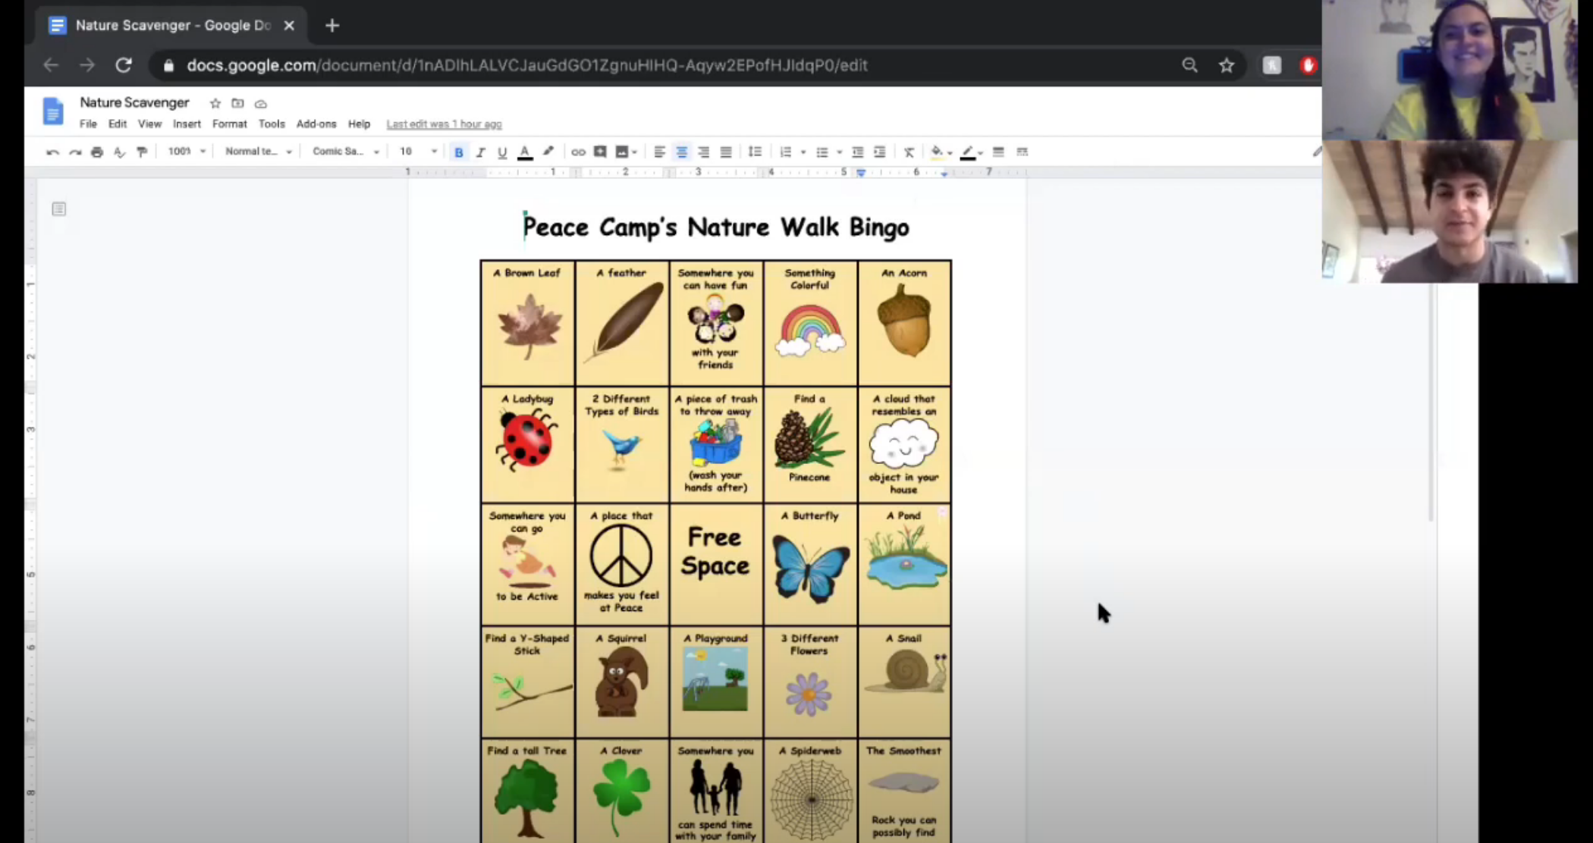Expand numbered list style arrow
Viewport: 1593px width, 843px height.
click(803, 152)
